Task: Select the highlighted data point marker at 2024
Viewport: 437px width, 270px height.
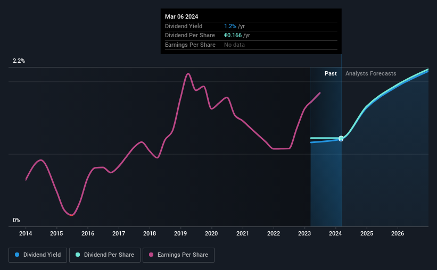Action: click(x=341, y=138)
